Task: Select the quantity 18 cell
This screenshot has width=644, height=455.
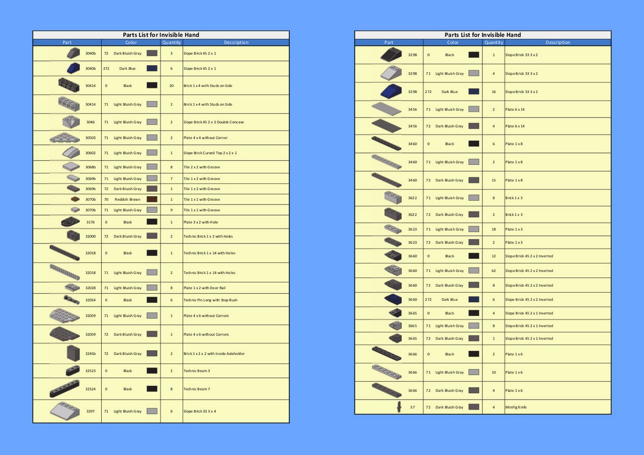Action: pos(494,229)
